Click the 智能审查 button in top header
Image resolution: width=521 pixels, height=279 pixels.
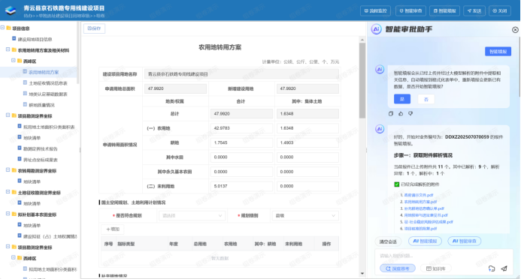(410, 11)
